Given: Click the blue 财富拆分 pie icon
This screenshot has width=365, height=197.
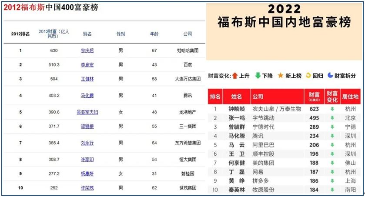Looking at the screenshot, I should [x=330, y=75].
